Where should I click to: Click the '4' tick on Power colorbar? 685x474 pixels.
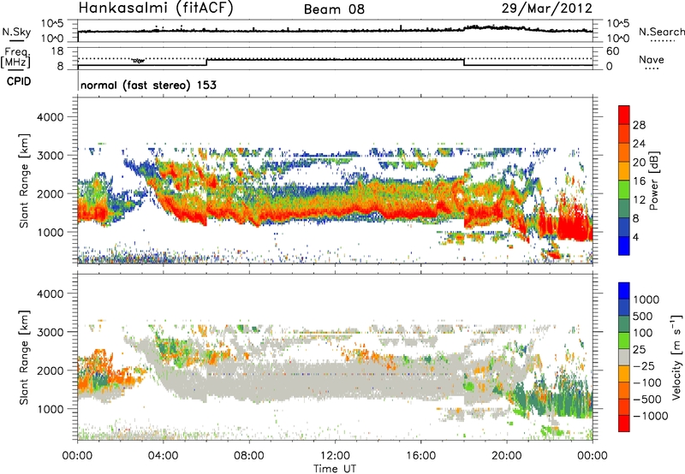(x=635, y=236)
